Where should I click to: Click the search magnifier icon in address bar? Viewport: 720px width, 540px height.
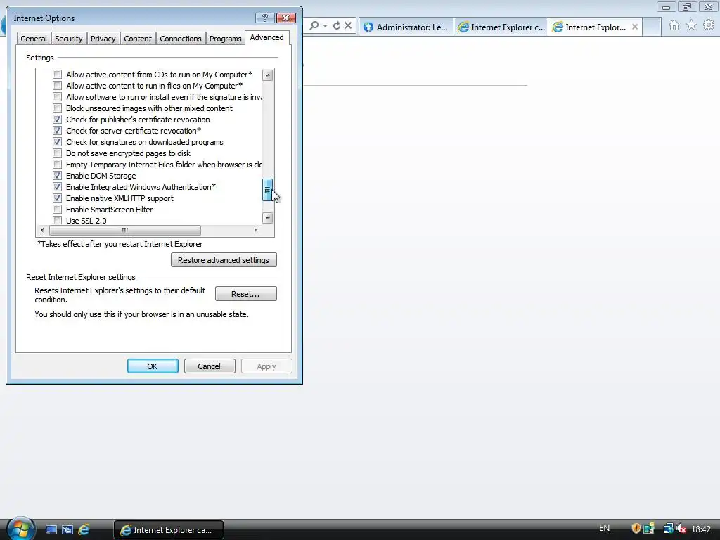point(314,26)
